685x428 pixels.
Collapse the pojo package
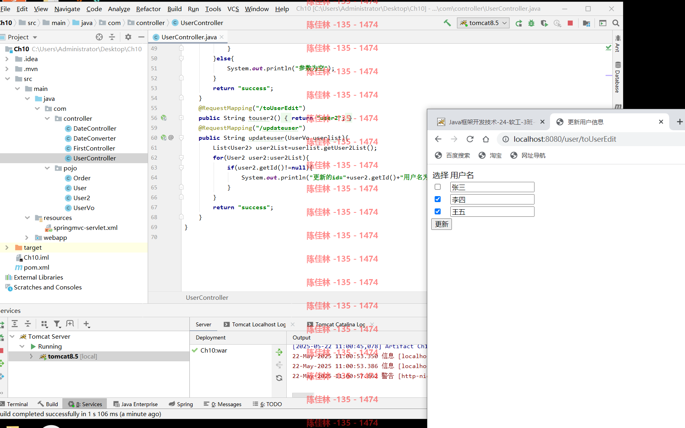coord(47,168)
